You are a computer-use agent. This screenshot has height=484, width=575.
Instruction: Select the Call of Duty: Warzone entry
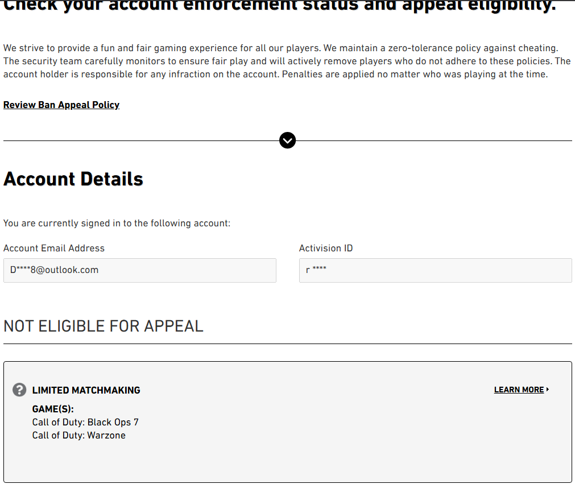[79, 435]
